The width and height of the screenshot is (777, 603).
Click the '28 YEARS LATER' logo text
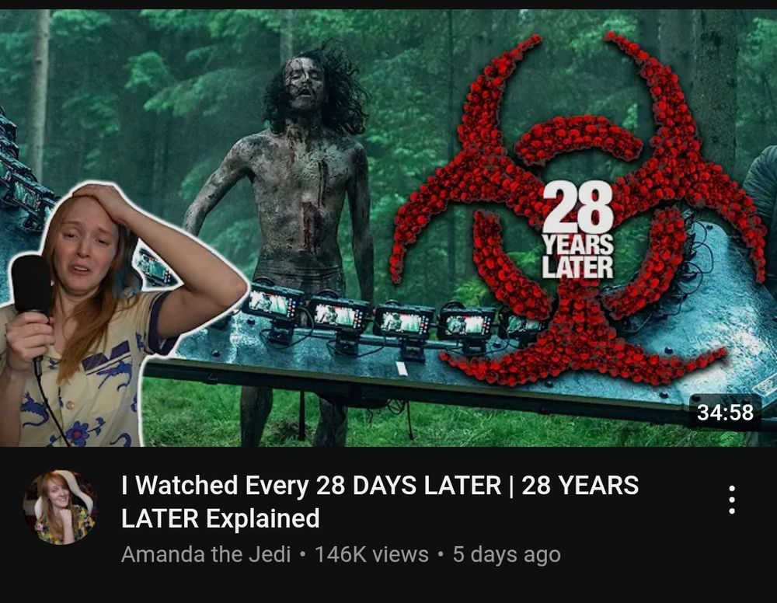[578, 230]
